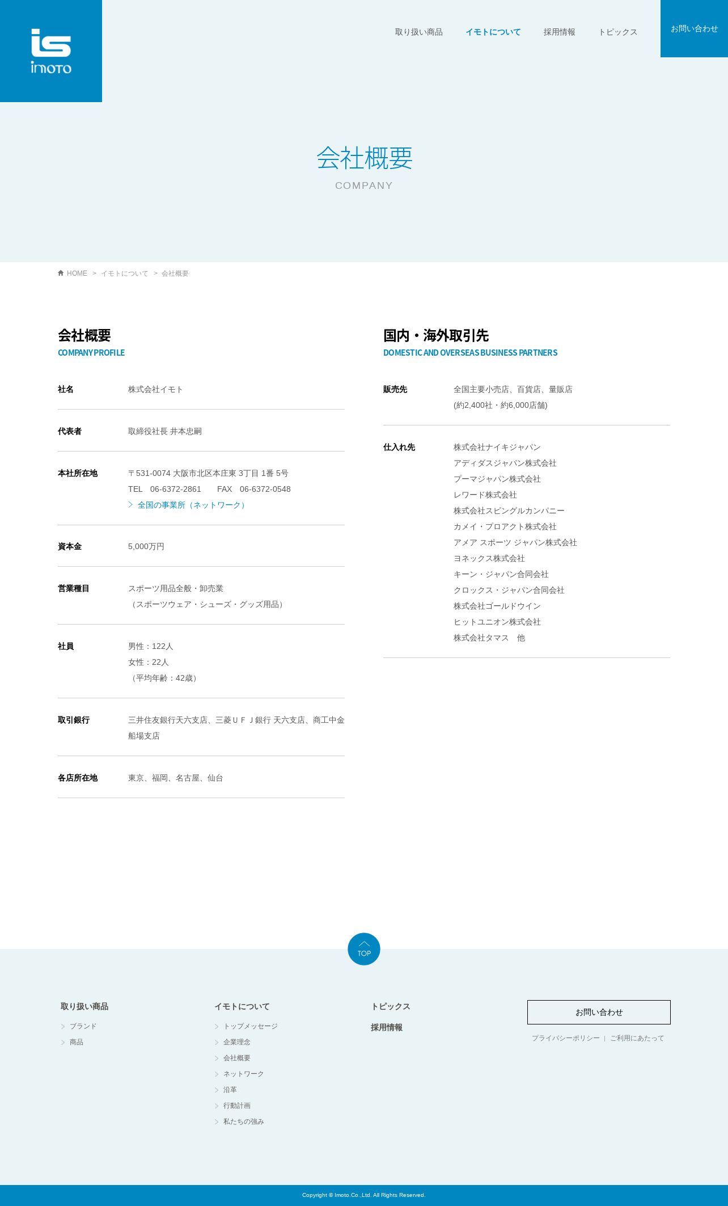Click the 国内・海外取引先 section heading
Screen dimensions: 728x1206
coord(436,335)
